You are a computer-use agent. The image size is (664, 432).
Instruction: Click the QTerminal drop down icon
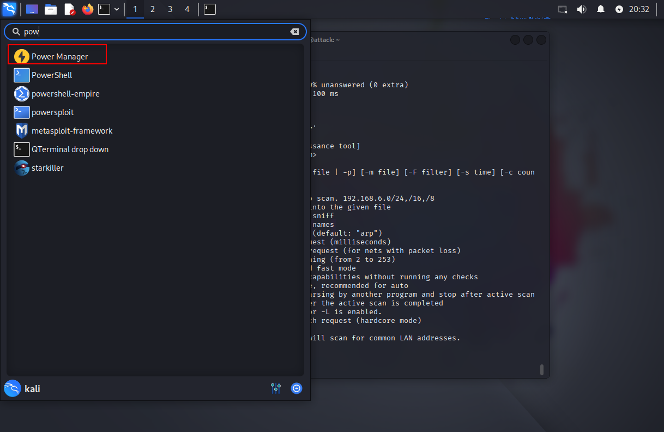pyautogui.click(x=21, y=149)
